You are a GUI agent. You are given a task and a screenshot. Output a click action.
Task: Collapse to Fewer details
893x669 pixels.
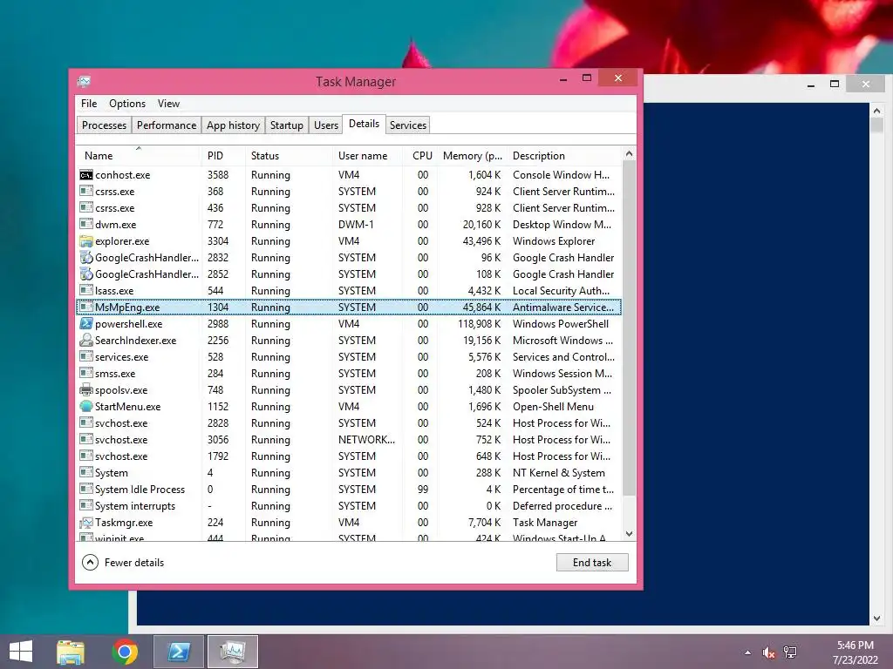(x=123, y=563)
